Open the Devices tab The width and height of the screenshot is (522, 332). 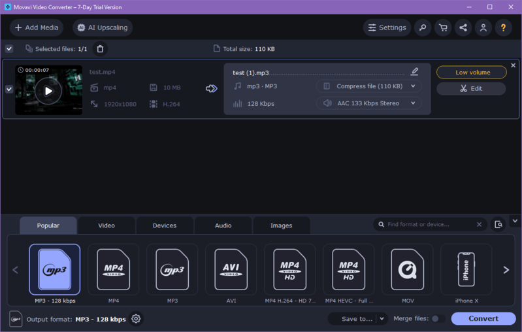pyautogui.click(x=165, y=225)
